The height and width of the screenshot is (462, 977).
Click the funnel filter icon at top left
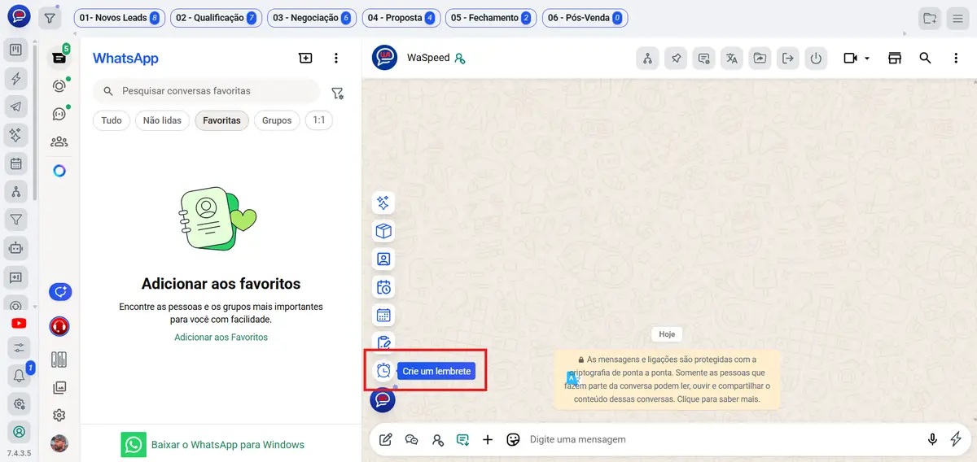50,18
